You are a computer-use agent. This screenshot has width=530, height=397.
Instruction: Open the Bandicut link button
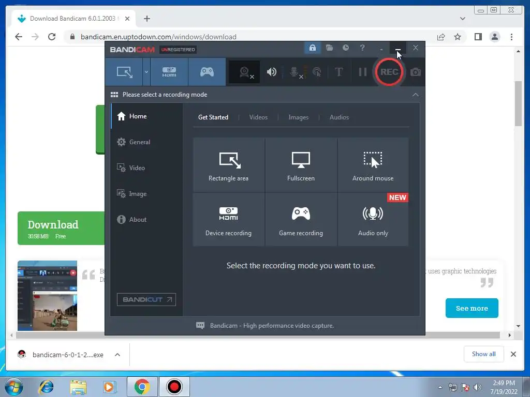[146, 299]
